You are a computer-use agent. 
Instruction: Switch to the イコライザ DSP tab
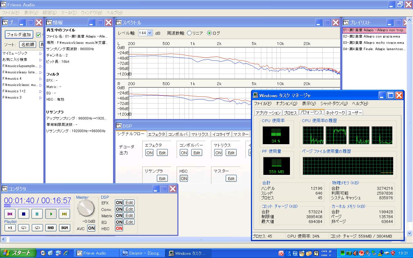point(221,134)
